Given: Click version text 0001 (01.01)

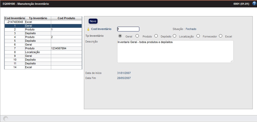Looking at the screenshot, I should (x=241, y=4).
